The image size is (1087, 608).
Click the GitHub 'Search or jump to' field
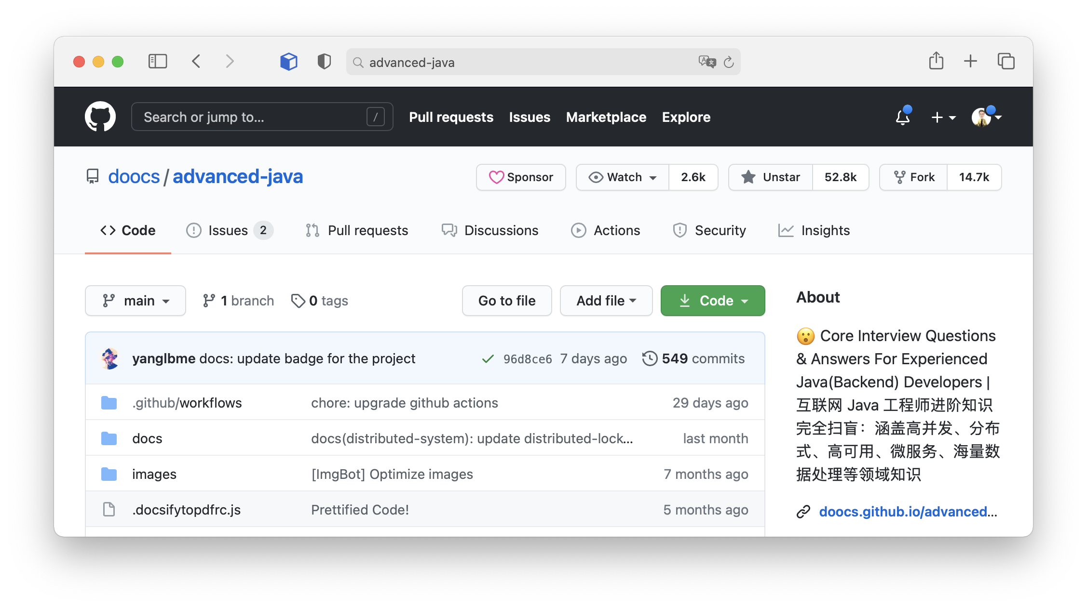tap(262, 117)
